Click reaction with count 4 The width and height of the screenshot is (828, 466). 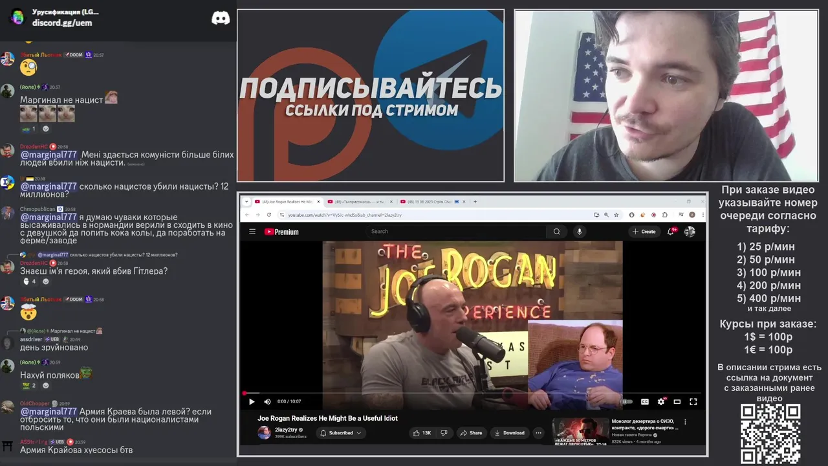tap(30, 282)
